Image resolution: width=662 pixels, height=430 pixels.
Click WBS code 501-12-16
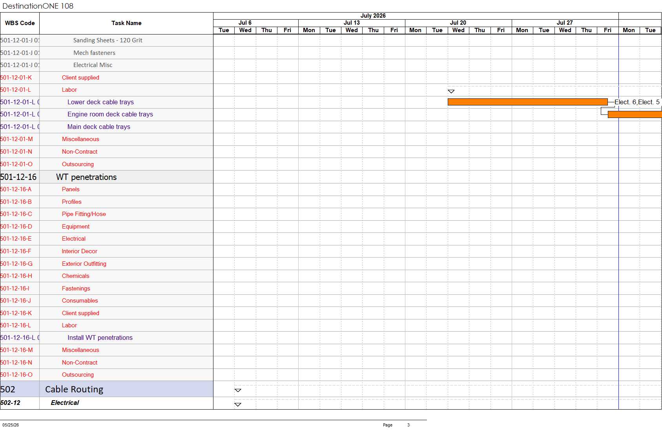click(x=18, y=177)
